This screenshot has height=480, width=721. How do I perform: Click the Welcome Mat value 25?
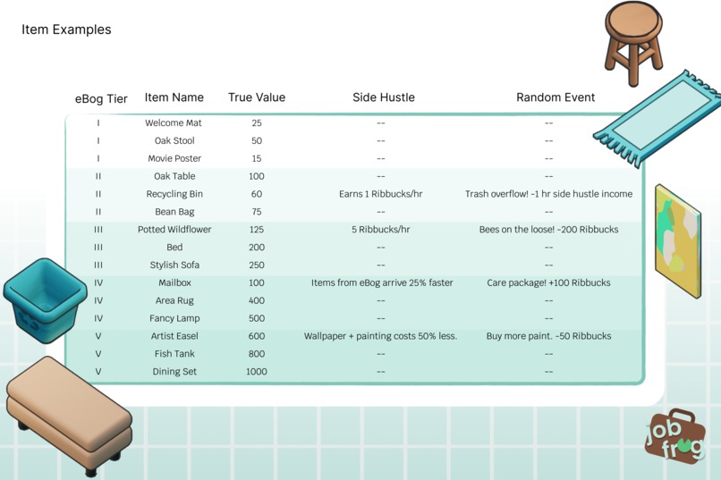tap(257, 122)
